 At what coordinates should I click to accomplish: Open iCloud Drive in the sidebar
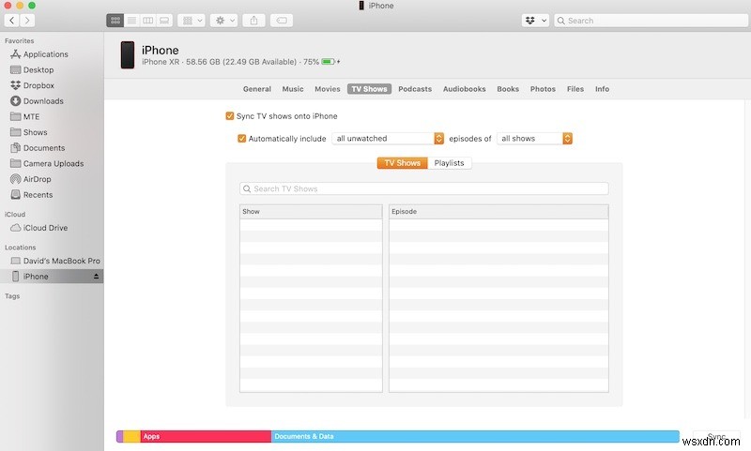45,228
